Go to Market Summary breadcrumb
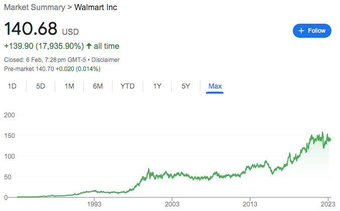340x211 pixels. click(x=33, y=8)
